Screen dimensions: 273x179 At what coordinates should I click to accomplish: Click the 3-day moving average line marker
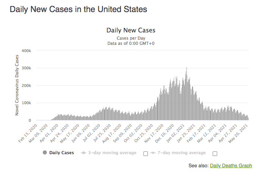[x=83, y=153]
